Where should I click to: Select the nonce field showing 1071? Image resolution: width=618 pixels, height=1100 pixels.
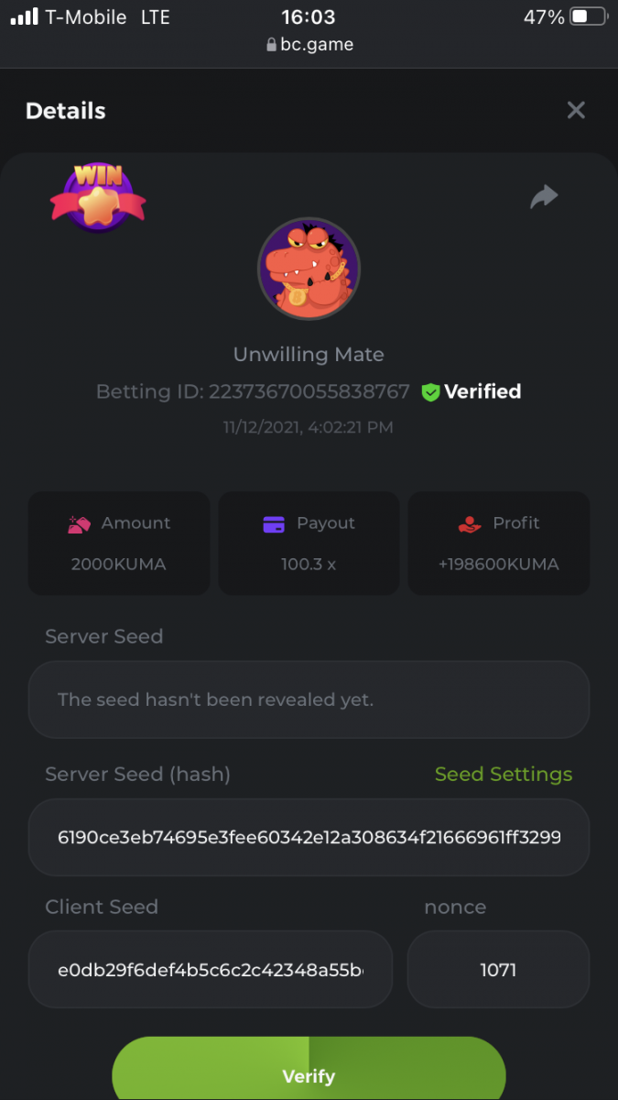pos(498,969)
